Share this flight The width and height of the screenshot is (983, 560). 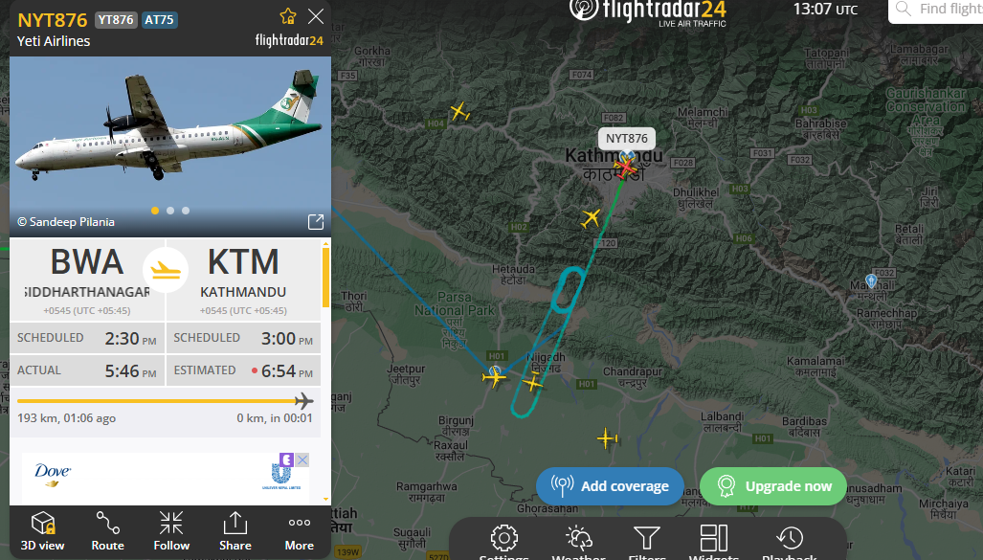pyautogui.click(x=235, y=531)
